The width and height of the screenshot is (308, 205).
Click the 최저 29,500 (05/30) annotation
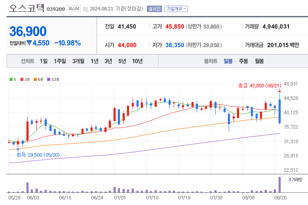[x=38, y=155]
